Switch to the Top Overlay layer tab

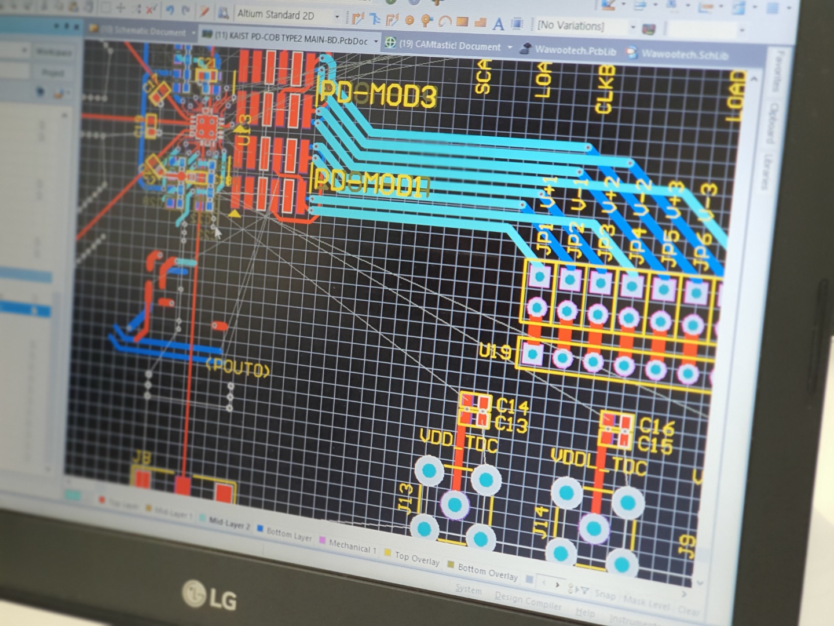click(x=417, y=558)
